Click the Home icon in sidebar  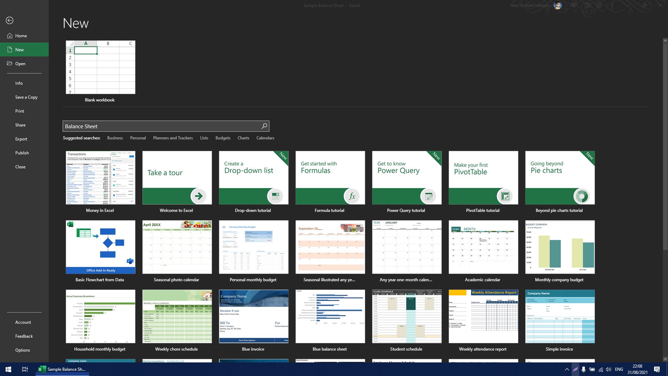(x=10, y=36)
